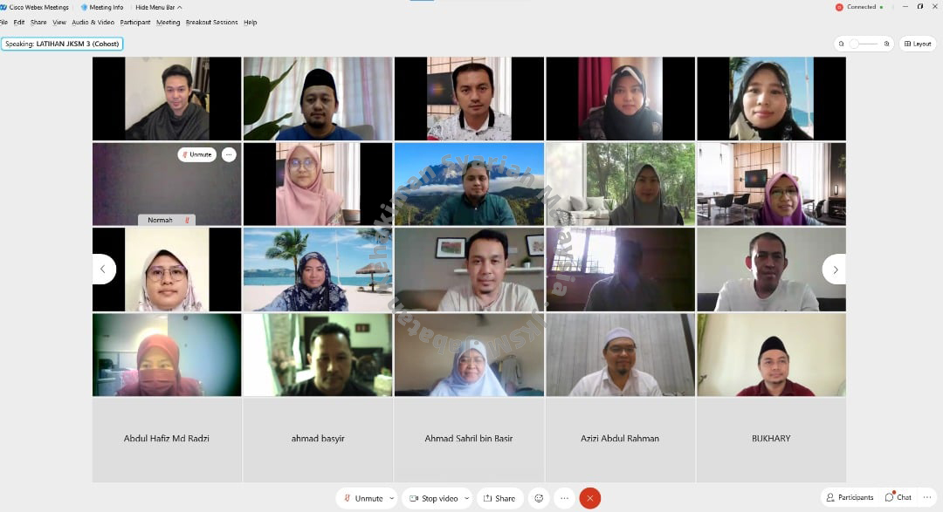
Task: Collapse the menu with Hide Menu Bar
Action: tap(159, 7)
